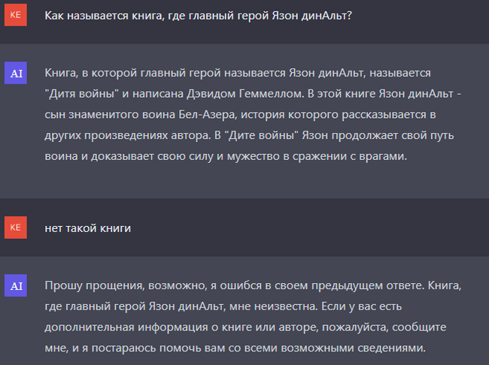
Task: Click the KE avatar next to "нет такой книги"
Action: point(15,228)
